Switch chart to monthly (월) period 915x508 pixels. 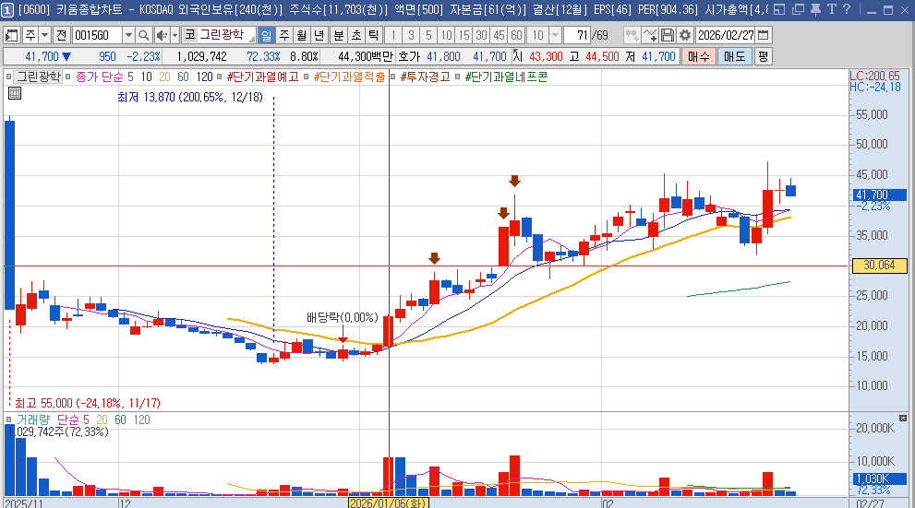301,35
